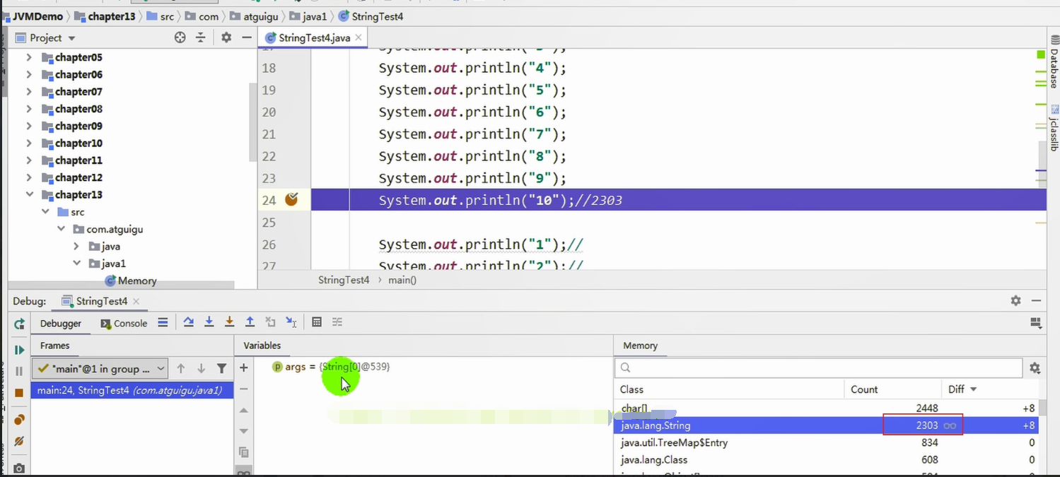1060x477 pixels.
Task: Click editor vertical scrollbar thumb
Action: click(x=1042, y=163)
